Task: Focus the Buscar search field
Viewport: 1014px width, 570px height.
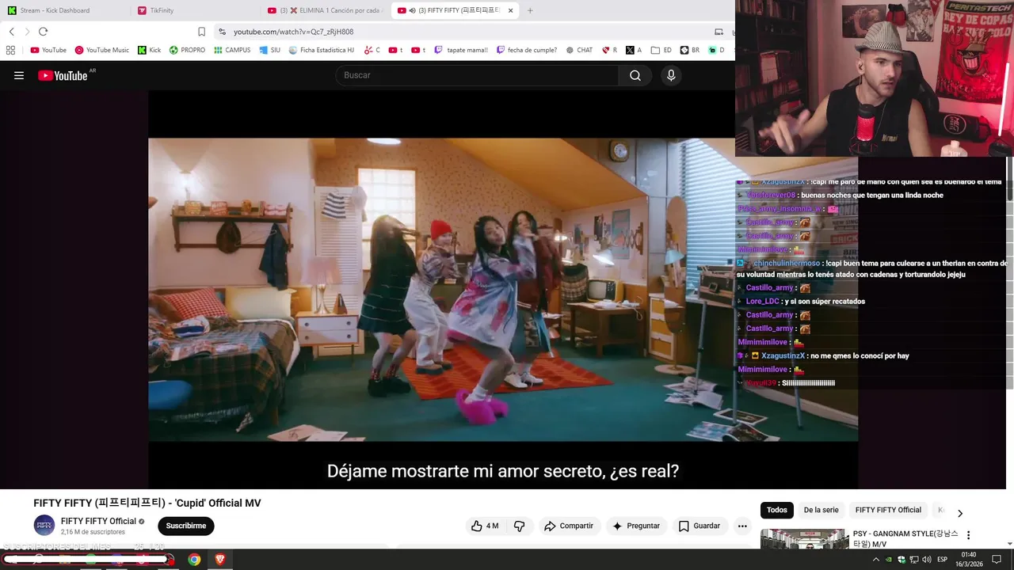Action: tap(478, 75)
